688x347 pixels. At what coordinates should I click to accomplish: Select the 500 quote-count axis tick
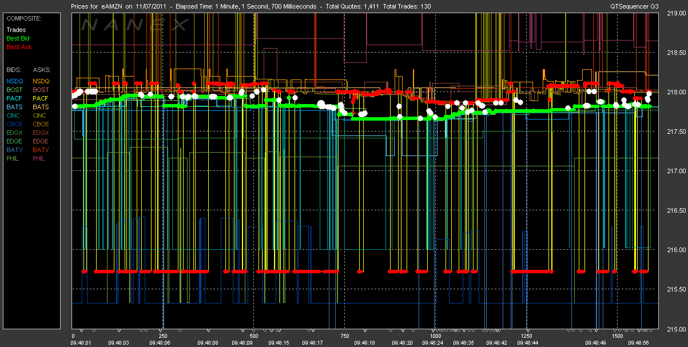coord(254,336)
